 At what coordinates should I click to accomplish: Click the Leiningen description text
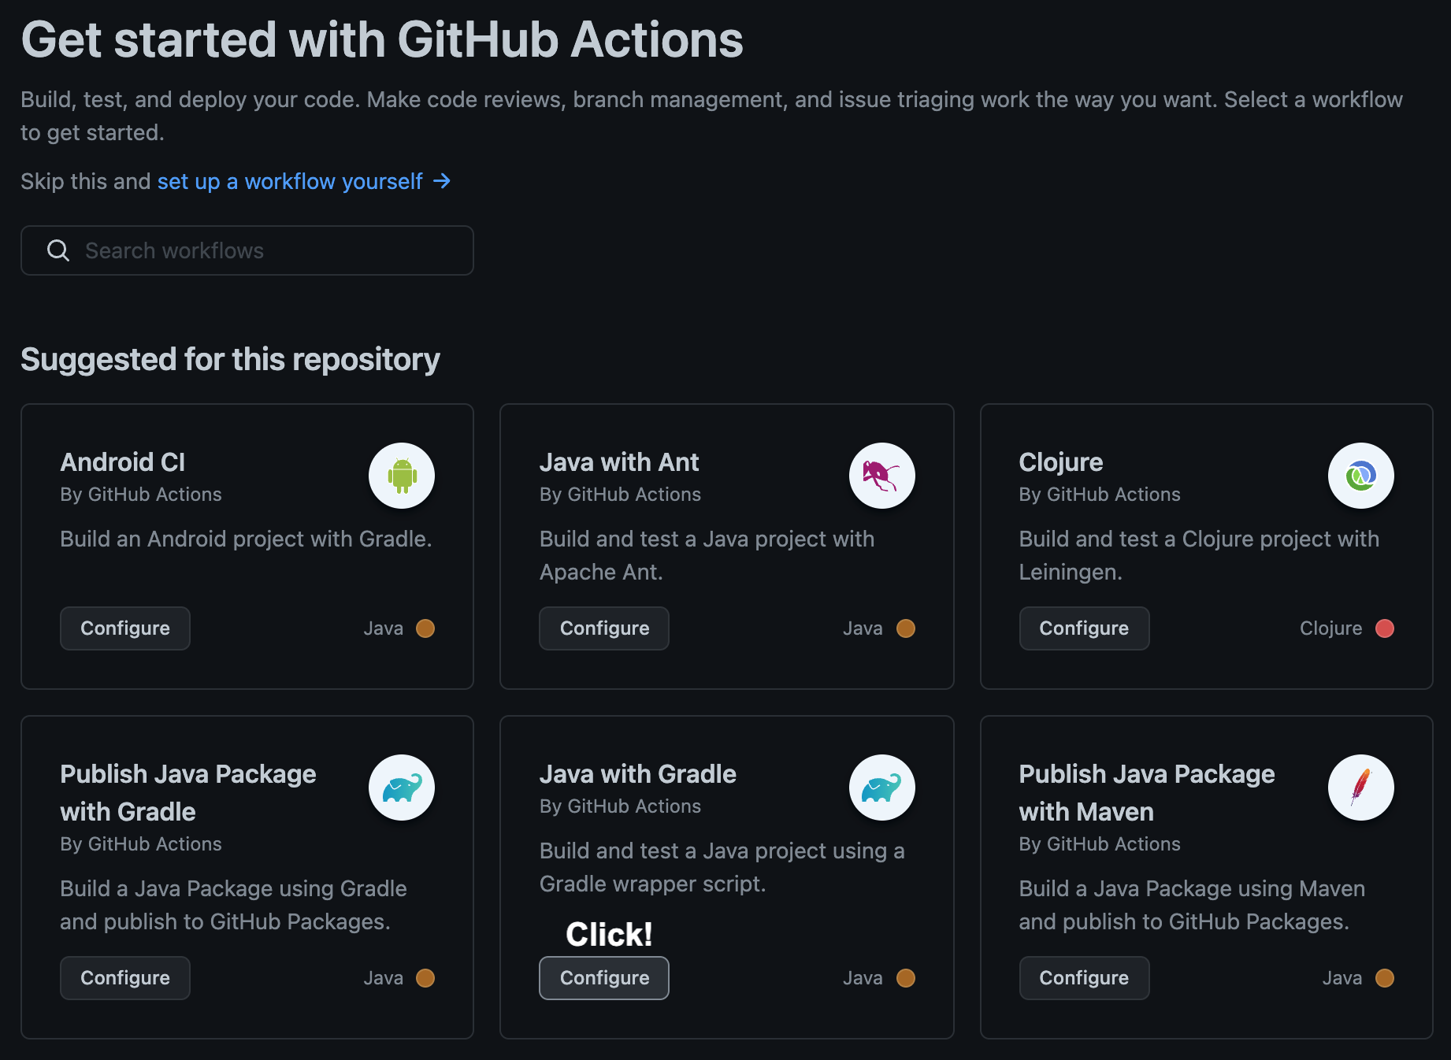[x=1199, y=555]
